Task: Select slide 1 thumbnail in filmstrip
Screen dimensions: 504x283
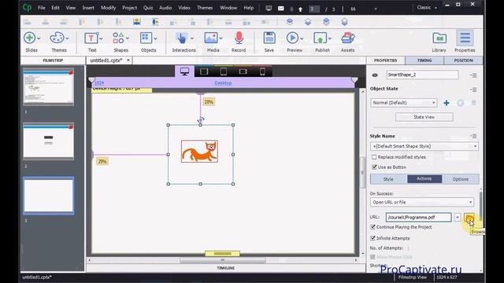Action: click(48, 86)
